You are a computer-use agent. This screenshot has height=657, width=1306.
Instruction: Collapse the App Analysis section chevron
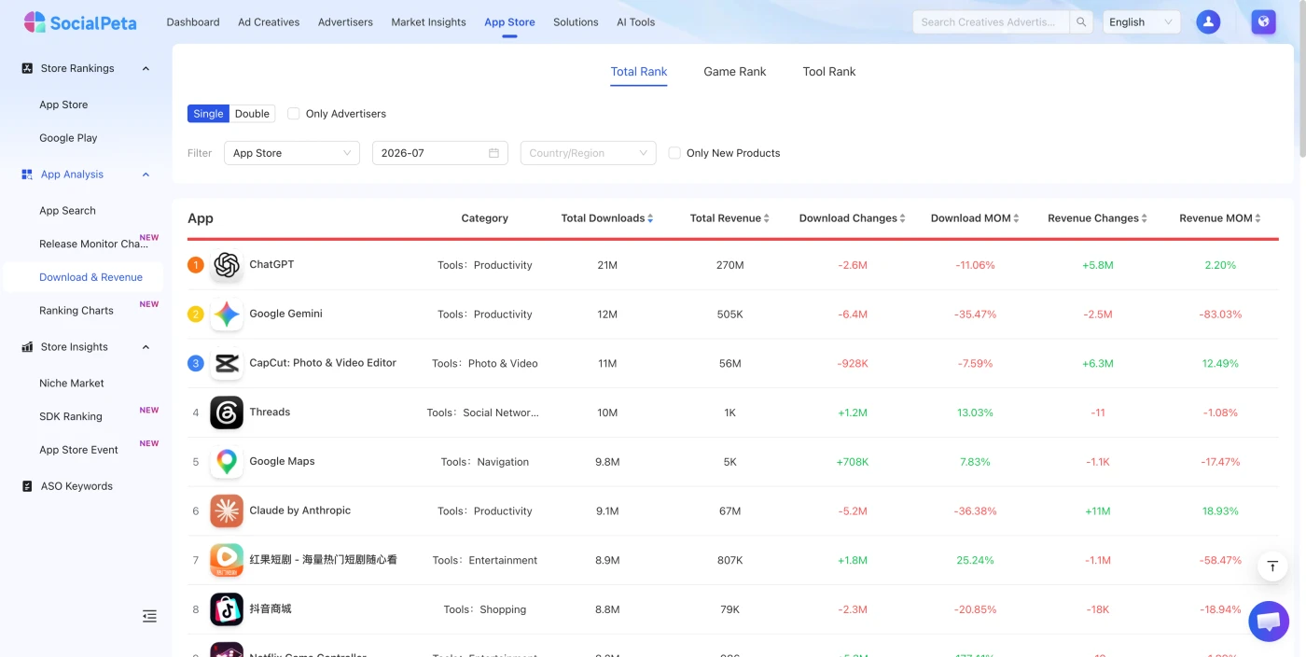146,175
